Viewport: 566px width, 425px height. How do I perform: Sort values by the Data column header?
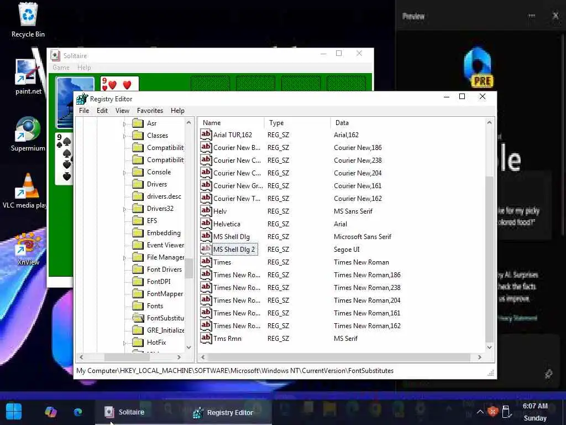[407, 123]
